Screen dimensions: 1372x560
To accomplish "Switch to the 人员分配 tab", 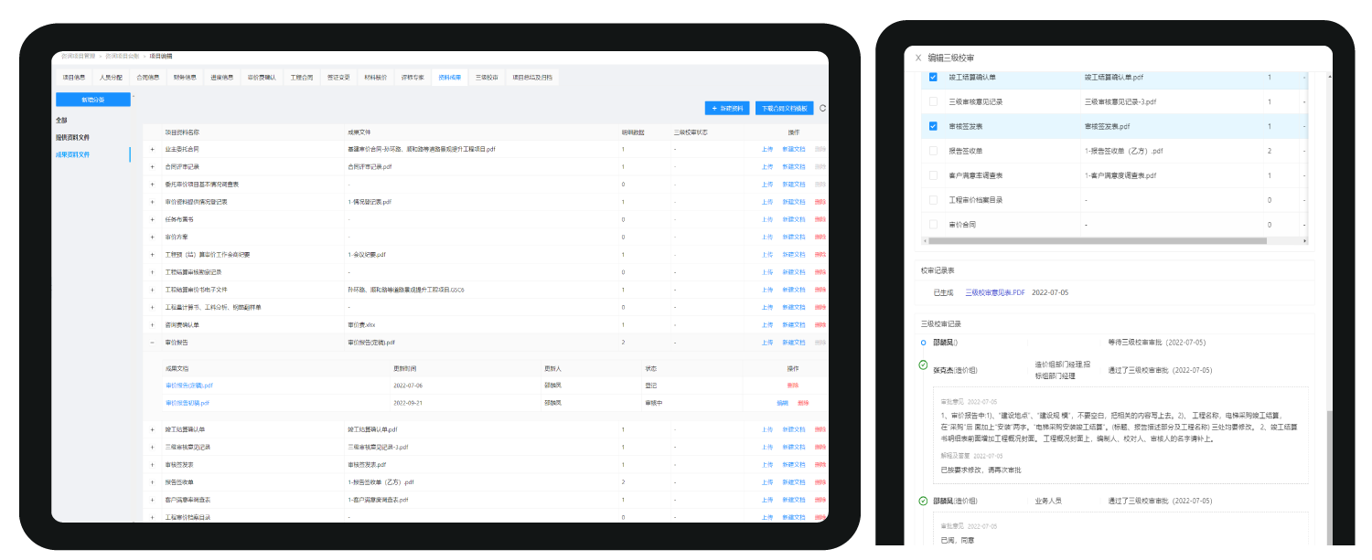I will [x=111, y=78].
